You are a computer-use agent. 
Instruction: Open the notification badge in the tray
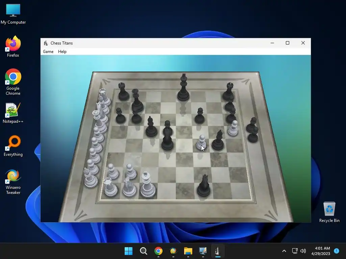(x=337, y=251)
